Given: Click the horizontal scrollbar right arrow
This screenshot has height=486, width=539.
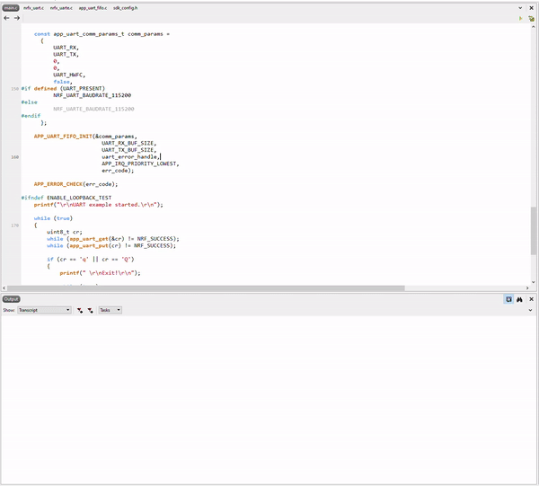Looking at the screenshot, I should tap(527, 288).
